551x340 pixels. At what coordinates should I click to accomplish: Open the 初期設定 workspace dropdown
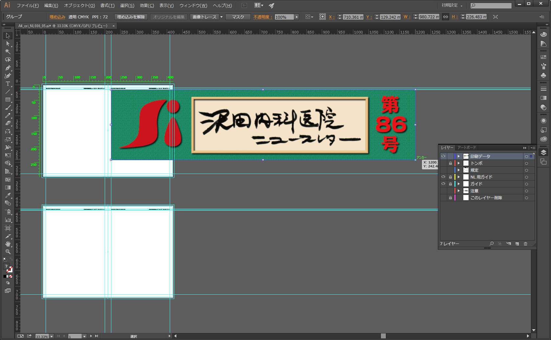(x=452, y=6)
